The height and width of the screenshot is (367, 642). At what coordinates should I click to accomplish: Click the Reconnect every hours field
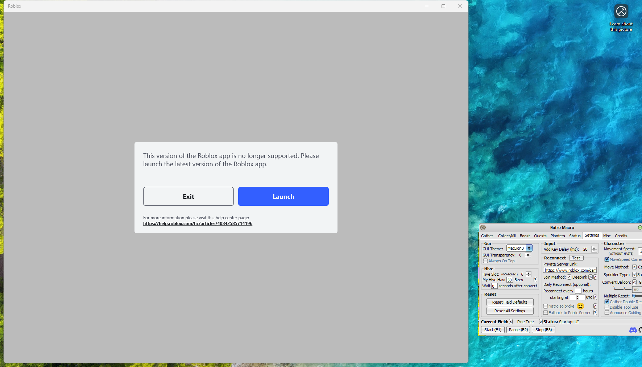point(578,291)
